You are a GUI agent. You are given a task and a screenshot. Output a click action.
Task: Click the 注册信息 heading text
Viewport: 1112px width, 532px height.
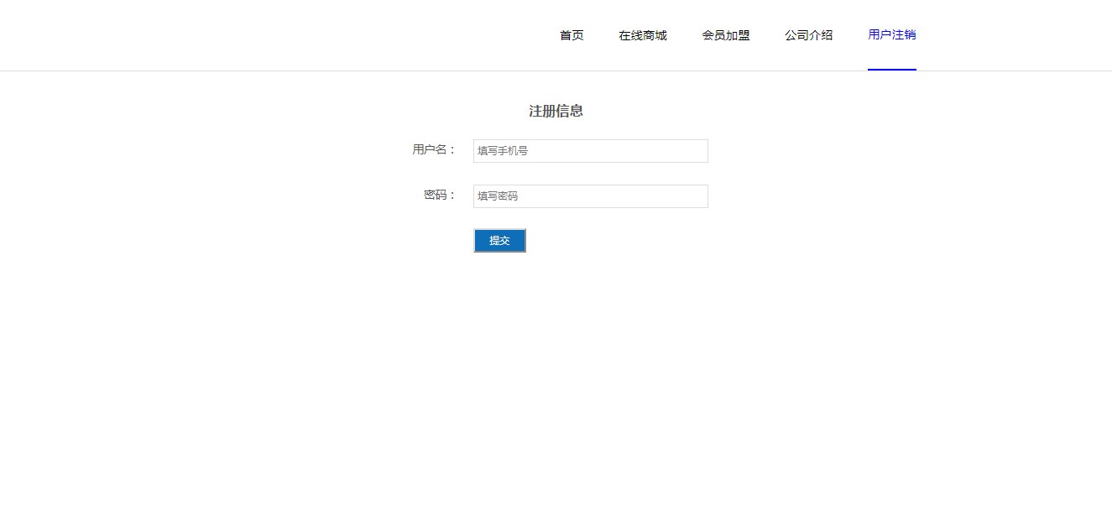(556, 111)
